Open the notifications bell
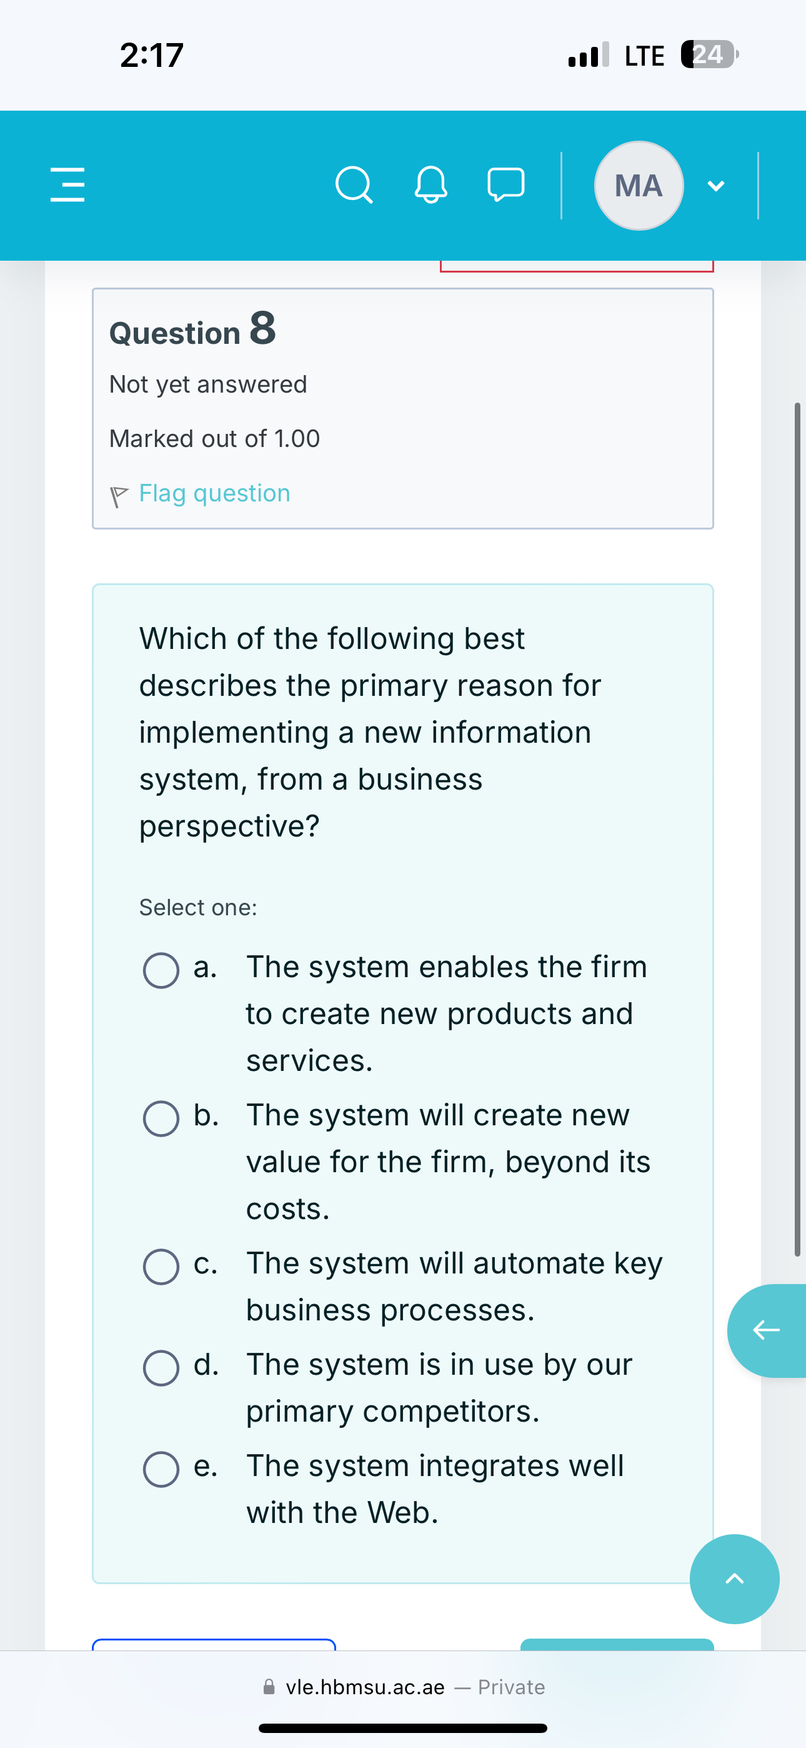The width and height of the screenshot is (806, 1748). (431, 185)
